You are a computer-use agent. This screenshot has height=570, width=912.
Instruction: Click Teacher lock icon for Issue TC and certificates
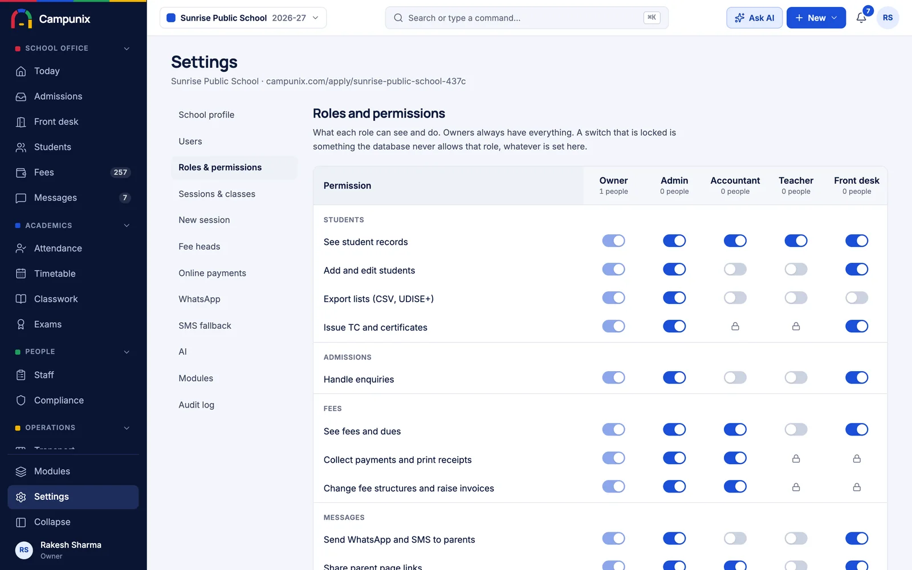click(x=796, y=326)
